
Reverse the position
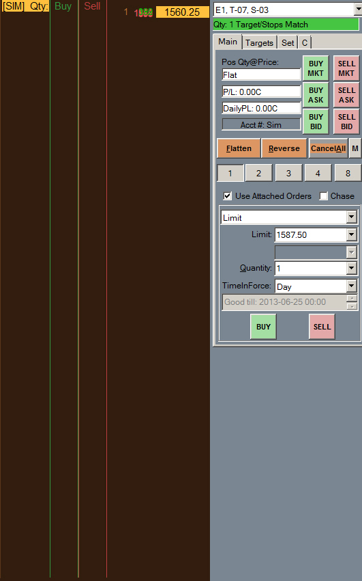(x=284, y=148)
